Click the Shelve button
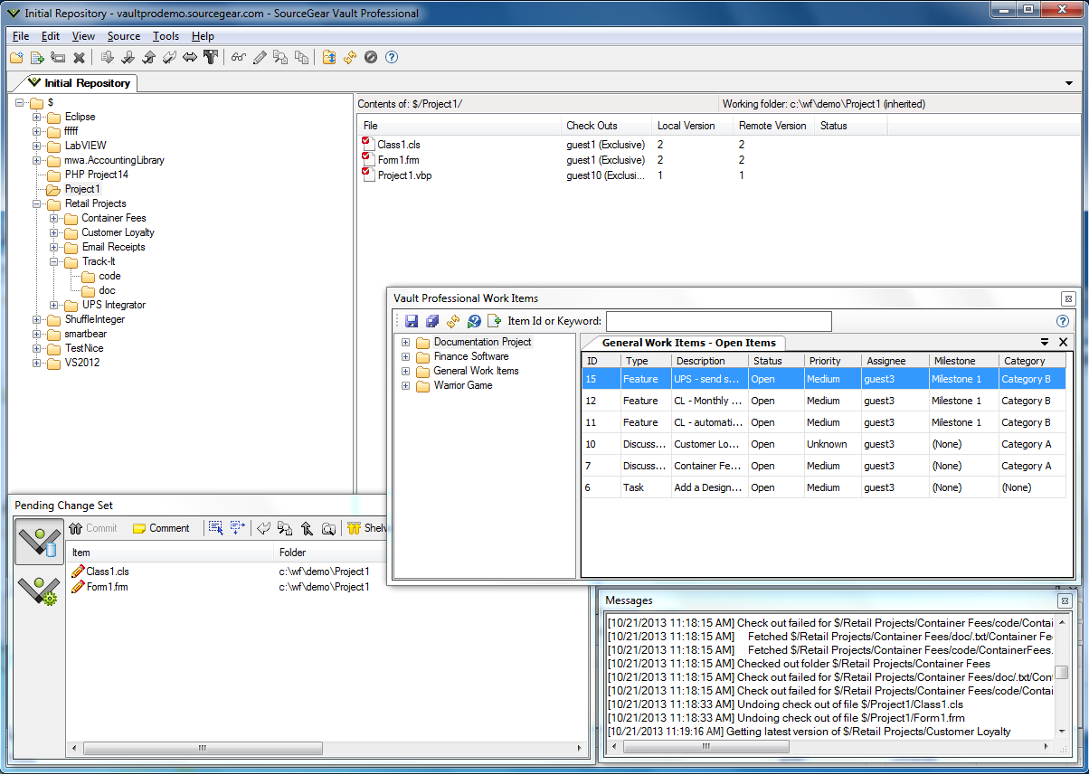 point(366,528)
